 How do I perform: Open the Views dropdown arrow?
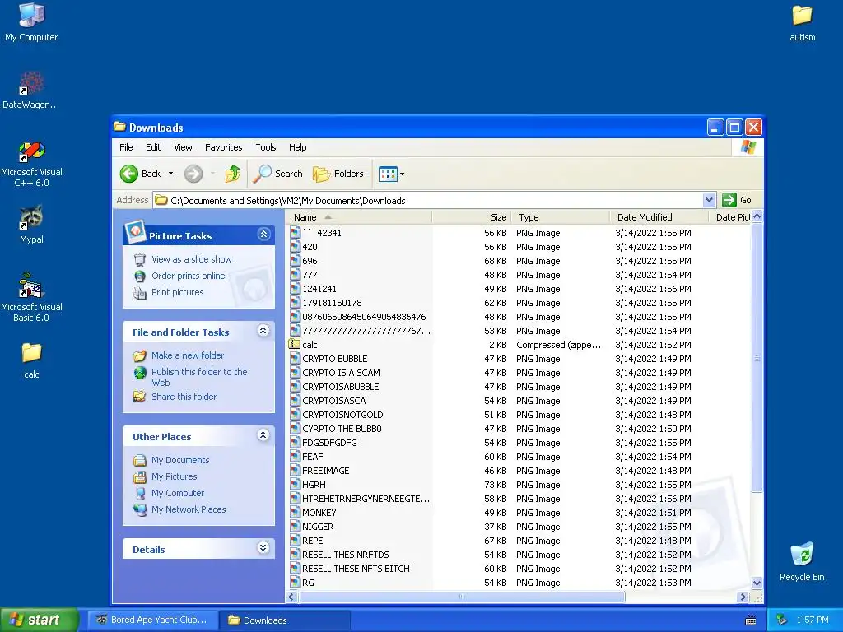[402, 174]
